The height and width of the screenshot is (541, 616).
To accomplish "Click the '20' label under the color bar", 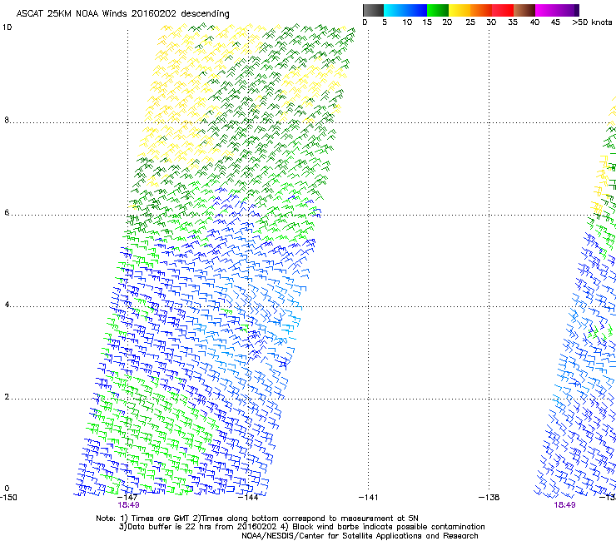I will coord(447,22).
